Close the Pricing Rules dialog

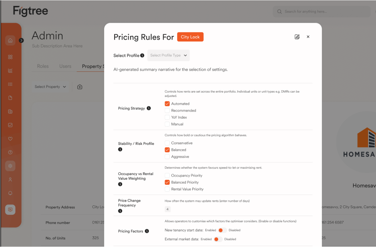(x=308, y=37)
